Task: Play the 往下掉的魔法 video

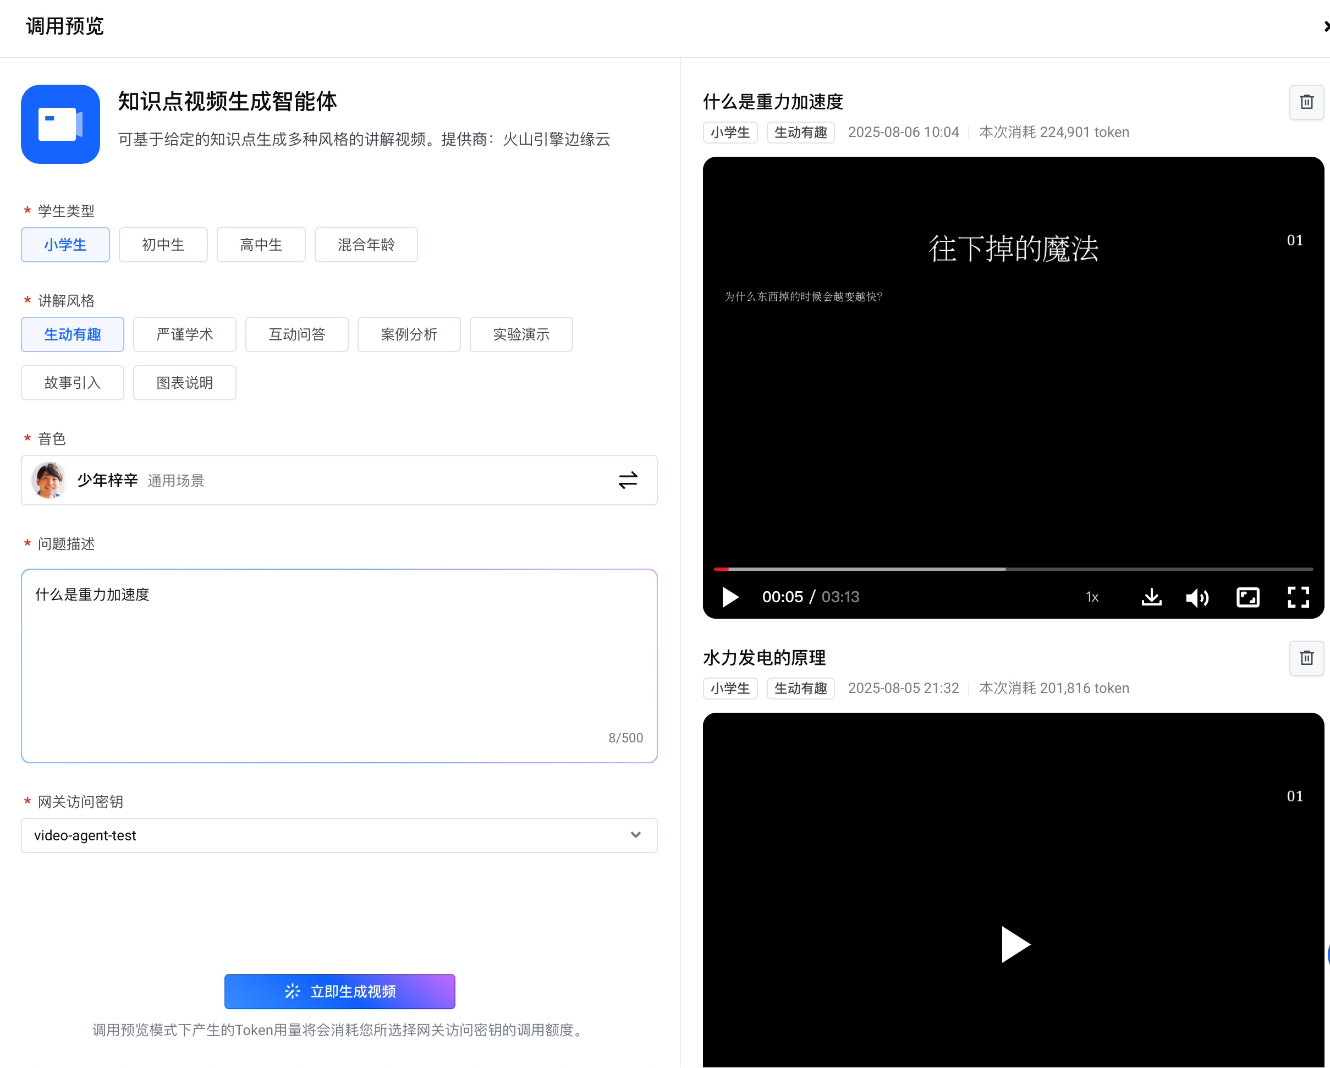Action: tap(730, 597)
